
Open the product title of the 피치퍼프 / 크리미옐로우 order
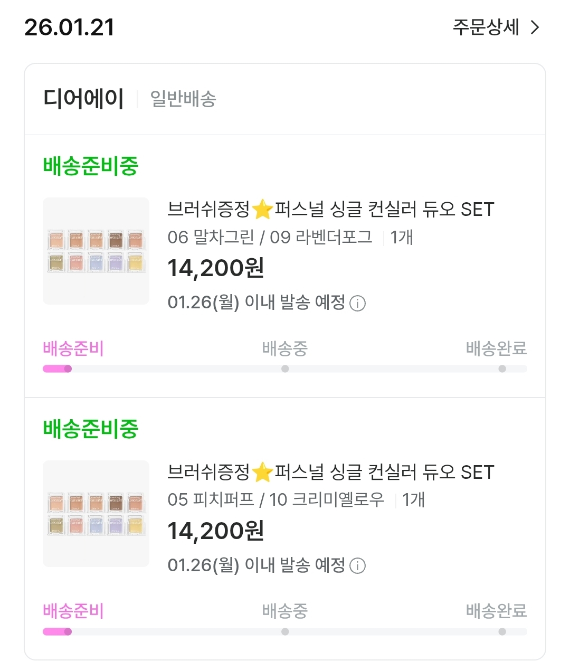330,472
